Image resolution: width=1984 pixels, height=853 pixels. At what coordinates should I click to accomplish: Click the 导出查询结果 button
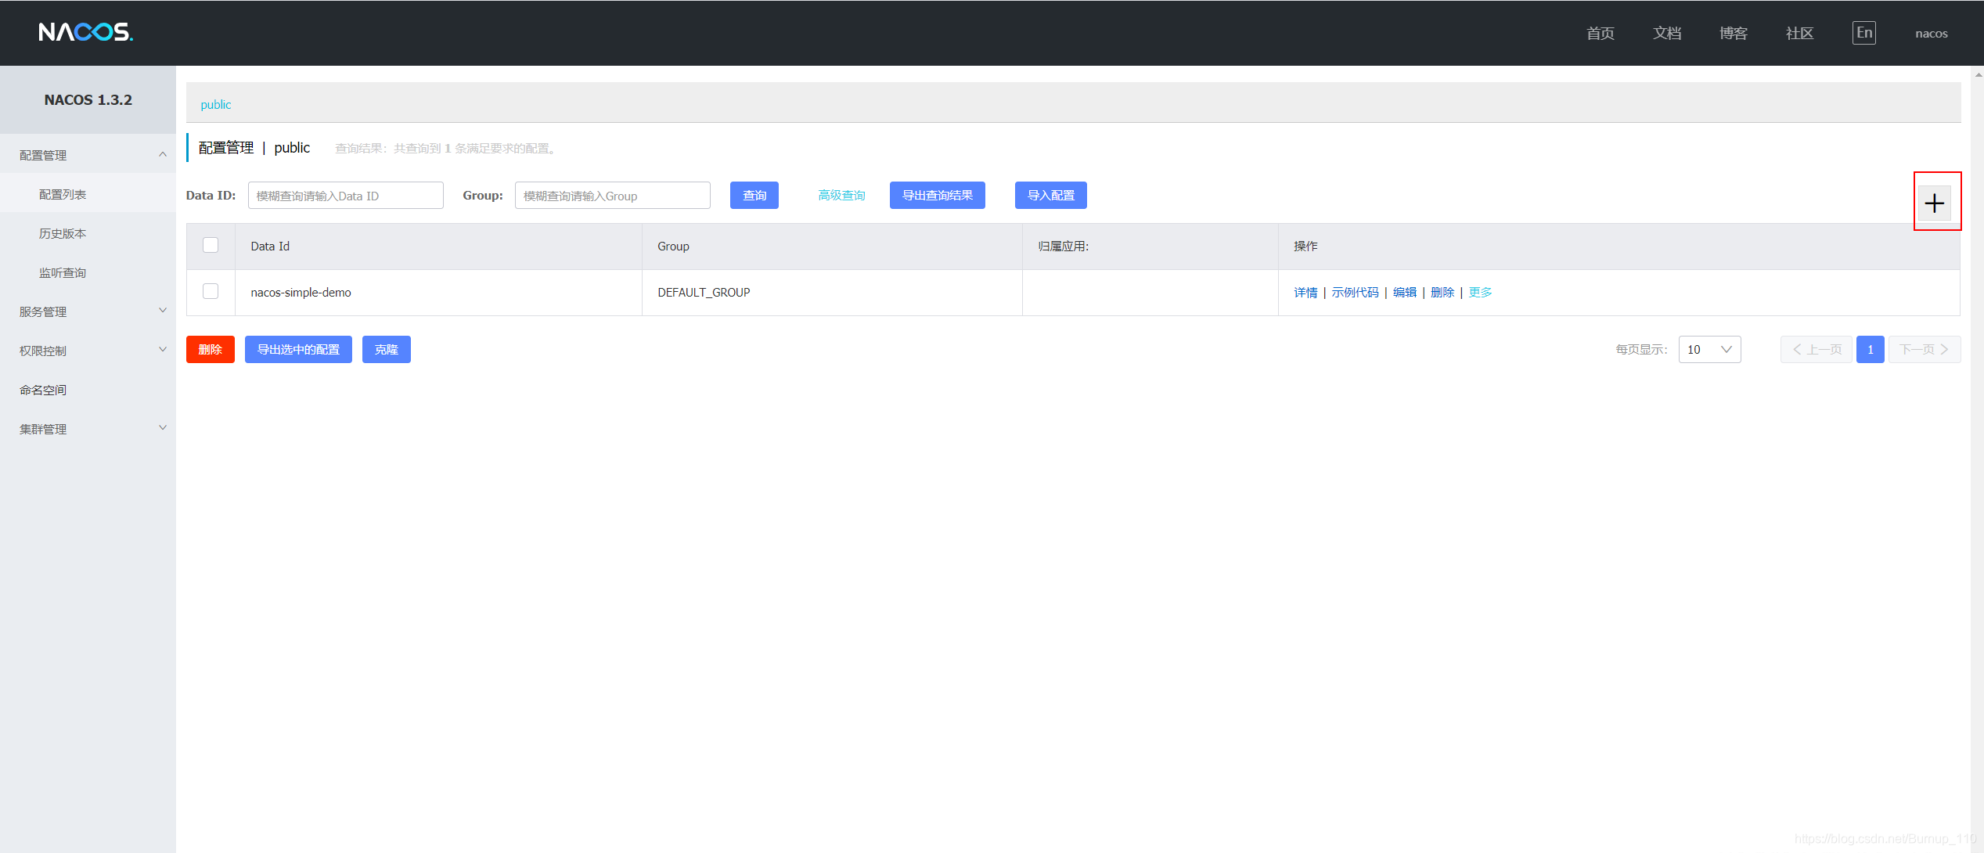(938, 195)
